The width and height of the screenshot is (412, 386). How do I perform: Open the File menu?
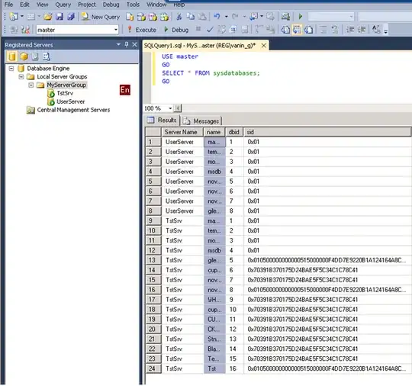click(x=8, y=5)
